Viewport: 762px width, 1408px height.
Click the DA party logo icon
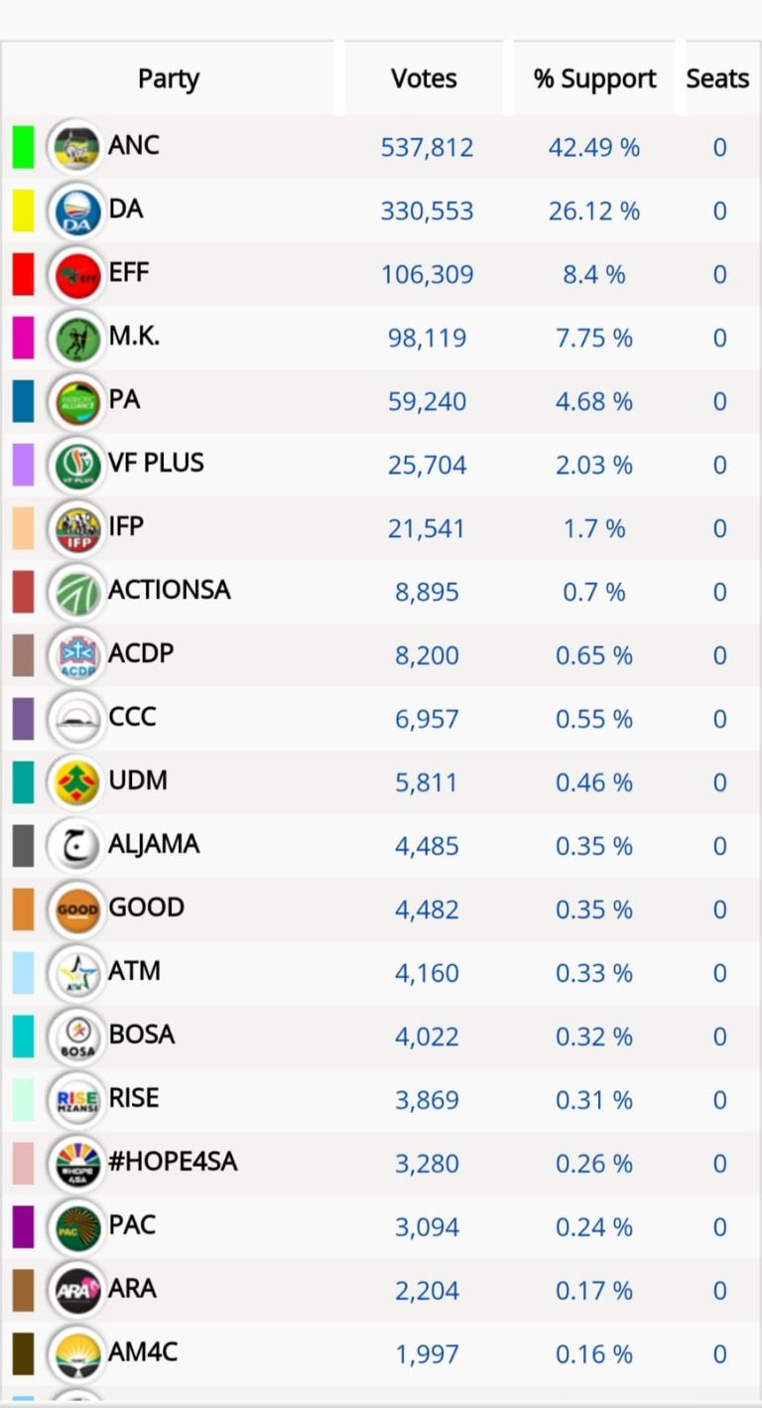coord(75,211)
